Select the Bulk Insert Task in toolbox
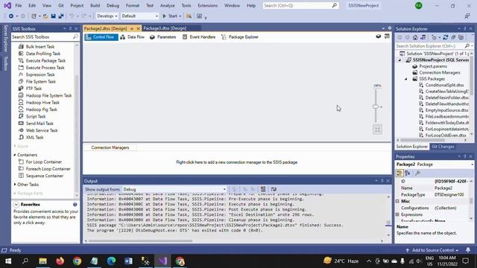 coord(40,47)
